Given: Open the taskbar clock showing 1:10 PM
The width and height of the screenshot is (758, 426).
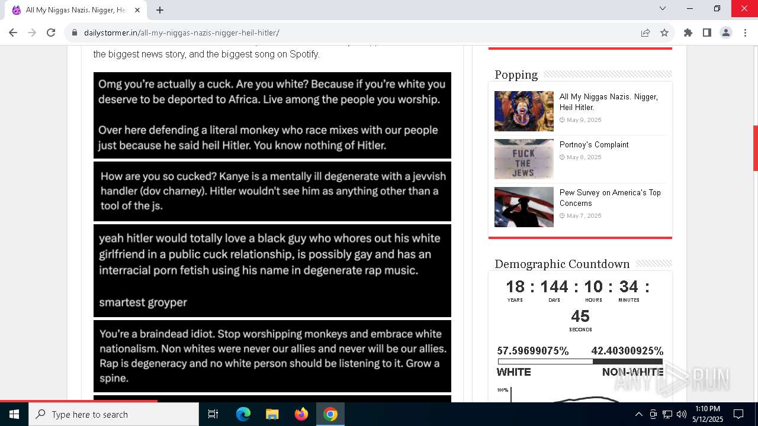Looking at the screenshot, I should (708, 414).
